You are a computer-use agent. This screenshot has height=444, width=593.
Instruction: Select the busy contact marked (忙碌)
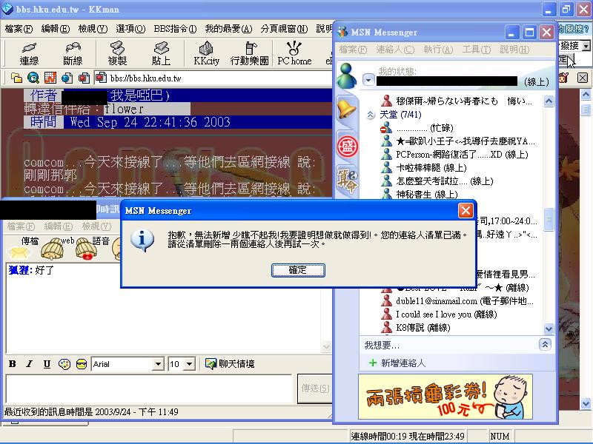coord(424,127)
